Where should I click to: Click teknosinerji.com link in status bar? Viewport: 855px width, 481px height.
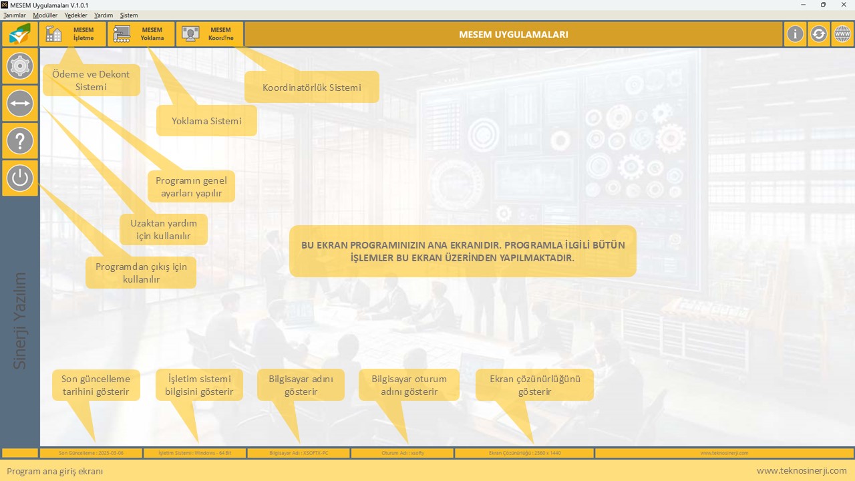coord(724,453)
